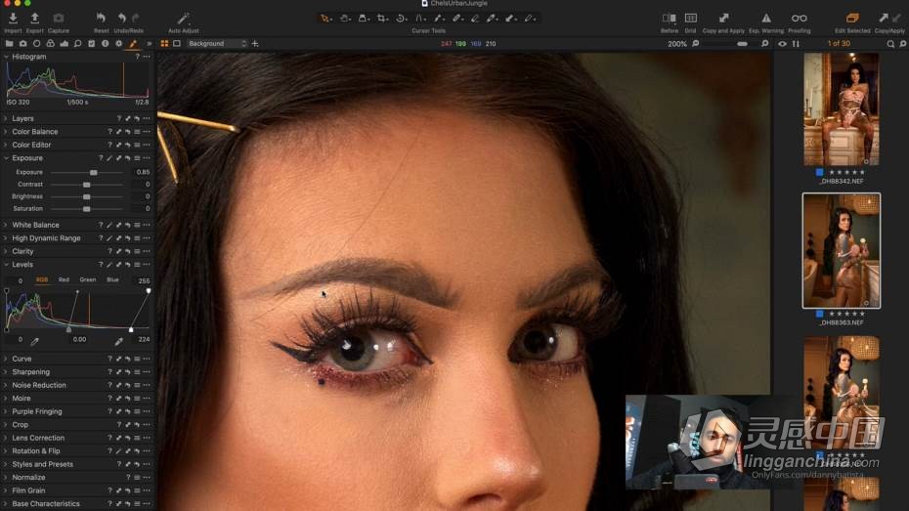This screenshot has width=909, height=511.
Task: Click the Grid overlay icon
Action: 690,19
